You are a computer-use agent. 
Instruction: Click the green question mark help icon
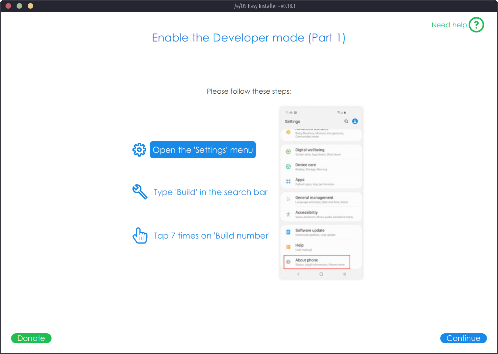(476, 25)
